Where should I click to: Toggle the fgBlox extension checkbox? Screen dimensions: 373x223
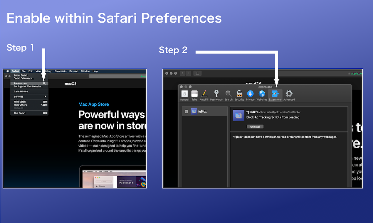[186, 112]
